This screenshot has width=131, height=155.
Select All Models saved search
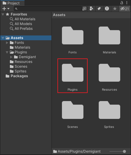[x=23, y=24]
